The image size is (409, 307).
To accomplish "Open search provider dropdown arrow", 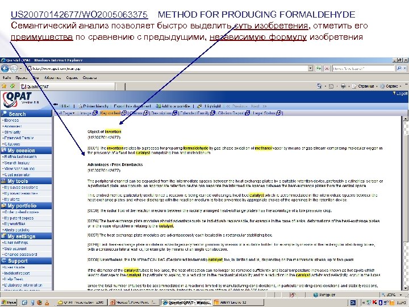I will pyautogui.click(x=405, y=68).
